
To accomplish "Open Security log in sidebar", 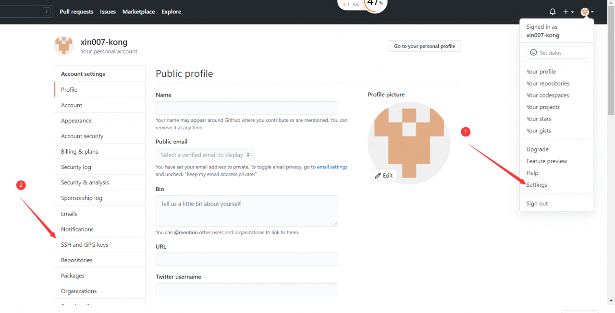I will click(99, 167).
